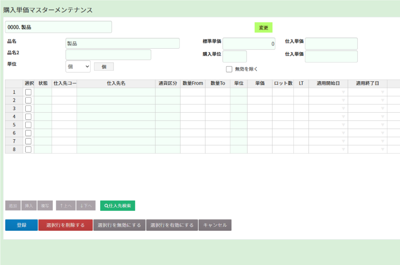Screen dimensions: 400x265
Task: Open 適用開始日 date dropdown in row 1
Action: (343, 92)
